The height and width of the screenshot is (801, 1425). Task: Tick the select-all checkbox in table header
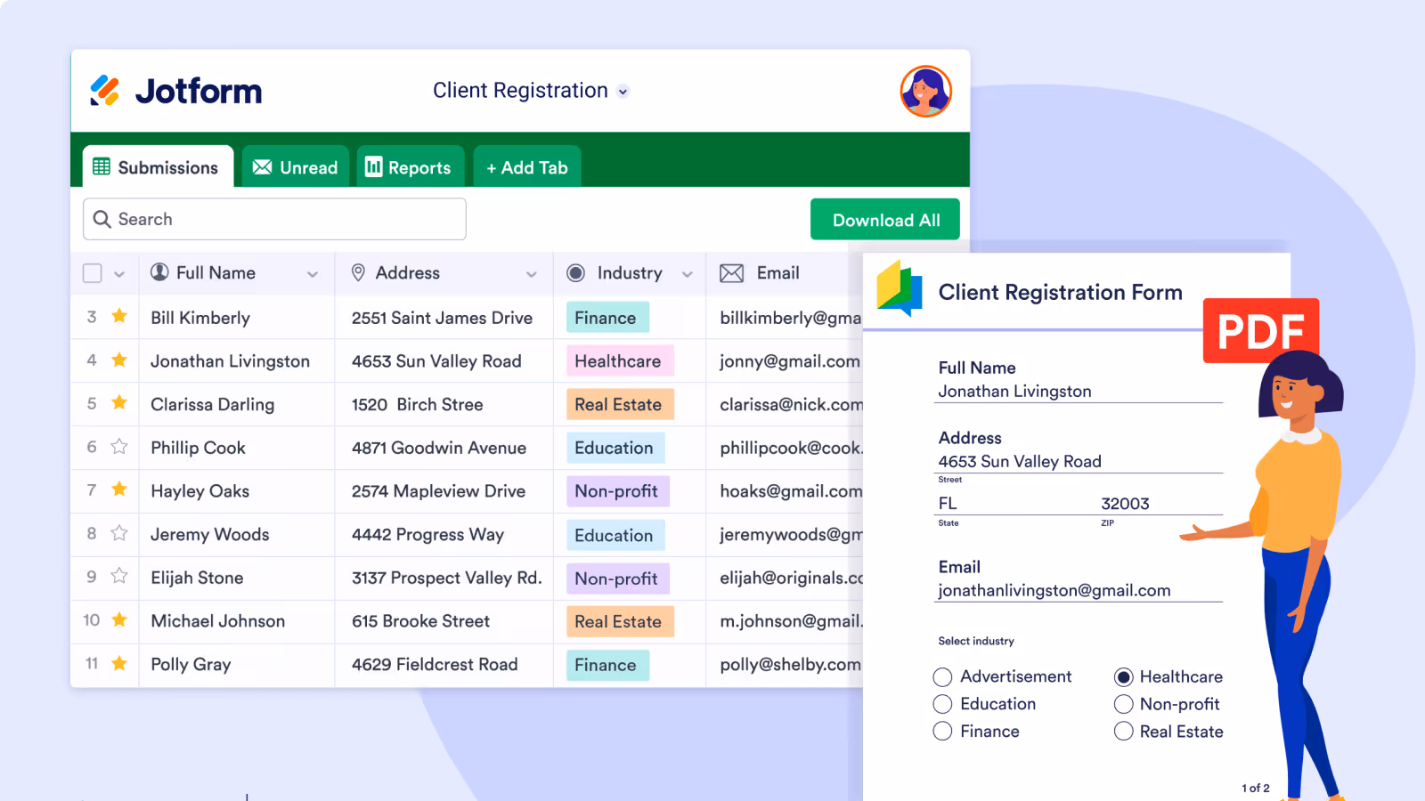click(x=93, y=273)
